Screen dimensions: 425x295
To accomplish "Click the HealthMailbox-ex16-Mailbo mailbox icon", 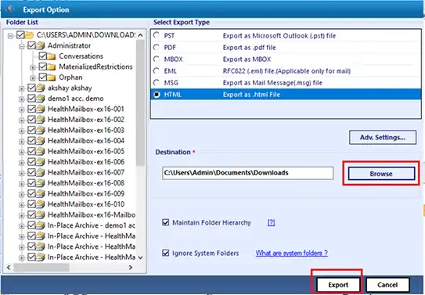I will tap(41, 214).
